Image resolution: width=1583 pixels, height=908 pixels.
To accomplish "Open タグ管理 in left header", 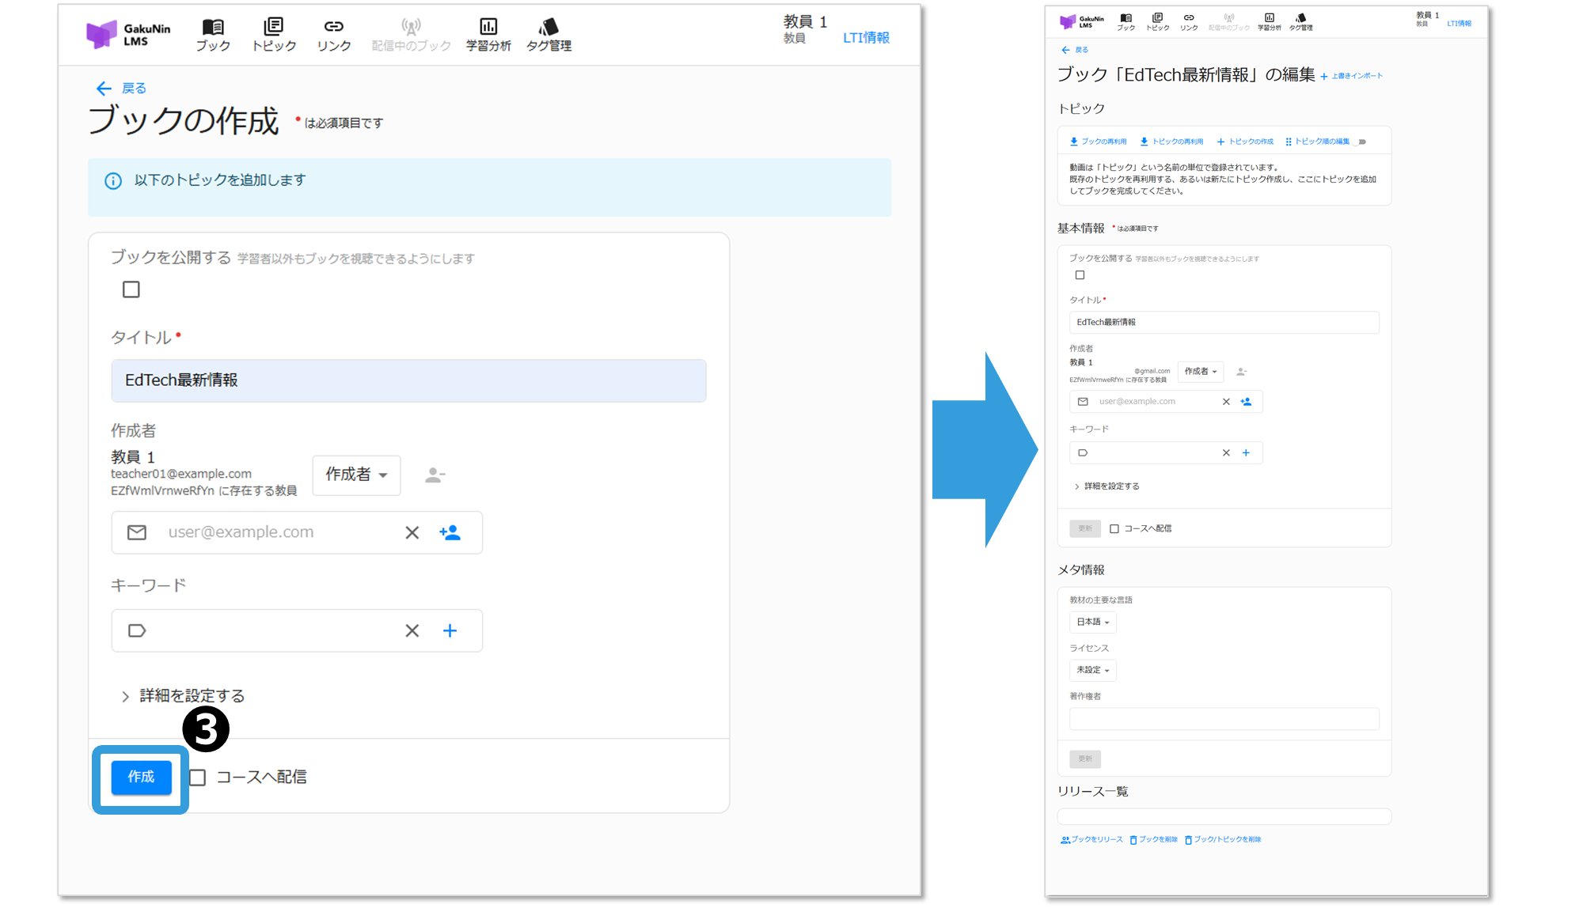I will [549, 36].
